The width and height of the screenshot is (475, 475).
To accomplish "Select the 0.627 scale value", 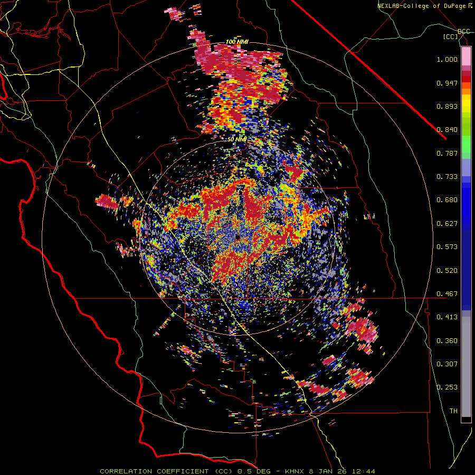I will 447,224.
